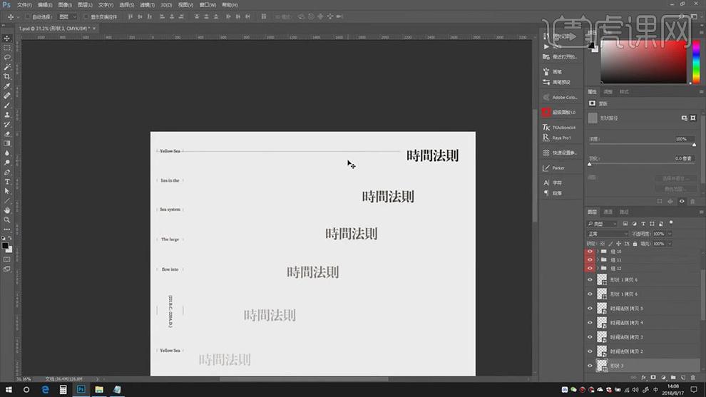Open the 文件 (File) menu

[x=24, y=5]
